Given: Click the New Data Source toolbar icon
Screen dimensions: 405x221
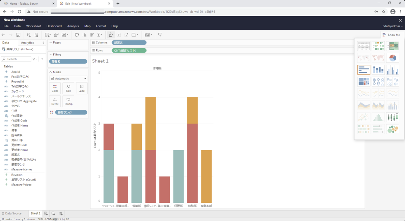Looking at the screenshot, I should (x=29, y=35).
